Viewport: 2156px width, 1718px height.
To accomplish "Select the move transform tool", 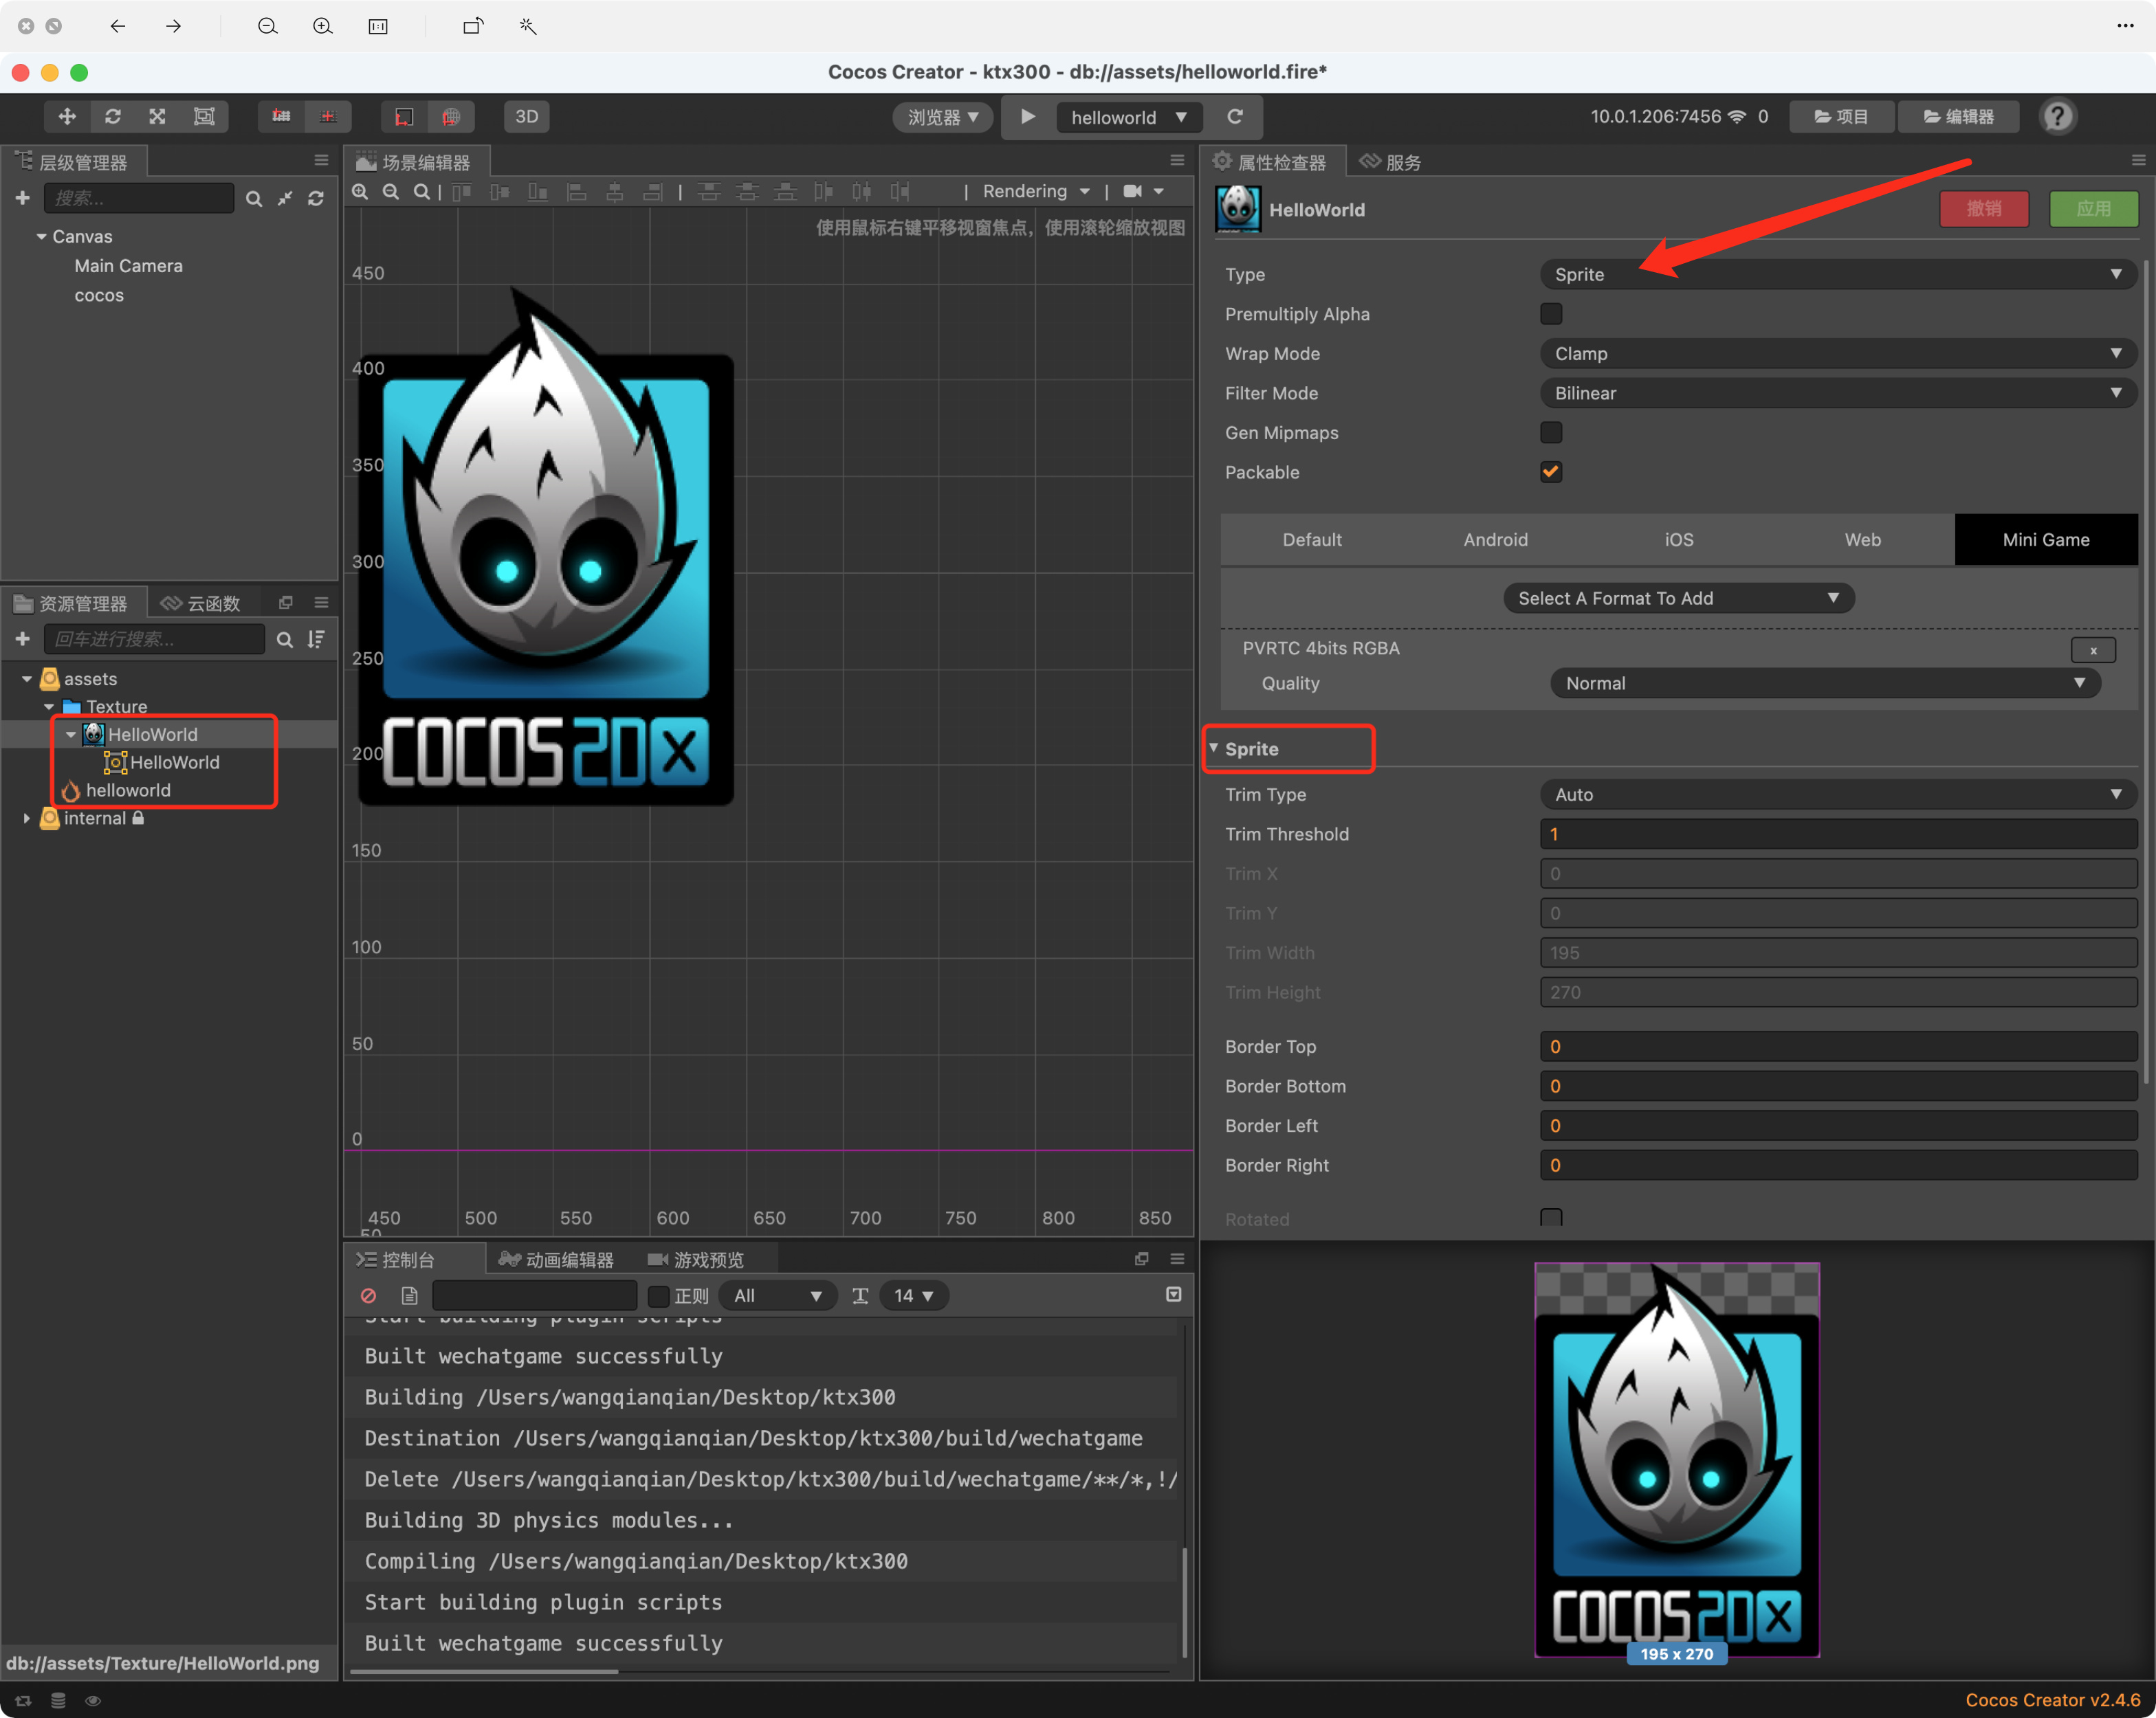I will pos(67,117).
